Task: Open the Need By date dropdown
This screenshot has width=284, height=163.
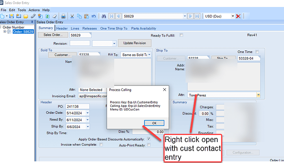Action: click(x=88, y=120)
